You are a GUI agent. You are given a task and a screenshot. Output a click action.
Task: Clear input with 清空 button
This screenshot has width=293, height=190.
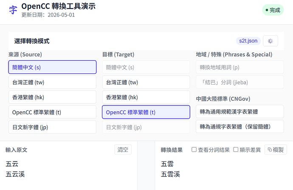pyautogui.click(x=123, y=150)
